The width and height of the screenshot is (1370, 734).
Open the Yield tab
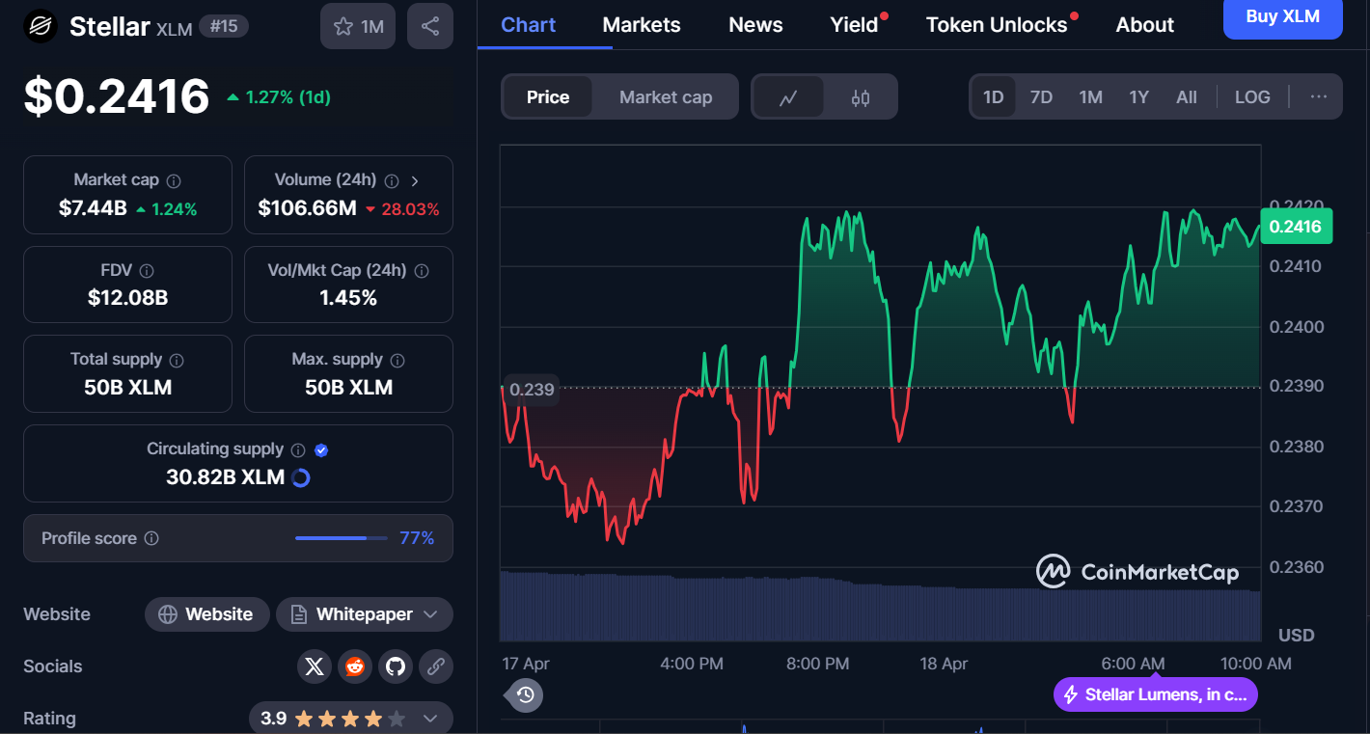coord(855,25)
